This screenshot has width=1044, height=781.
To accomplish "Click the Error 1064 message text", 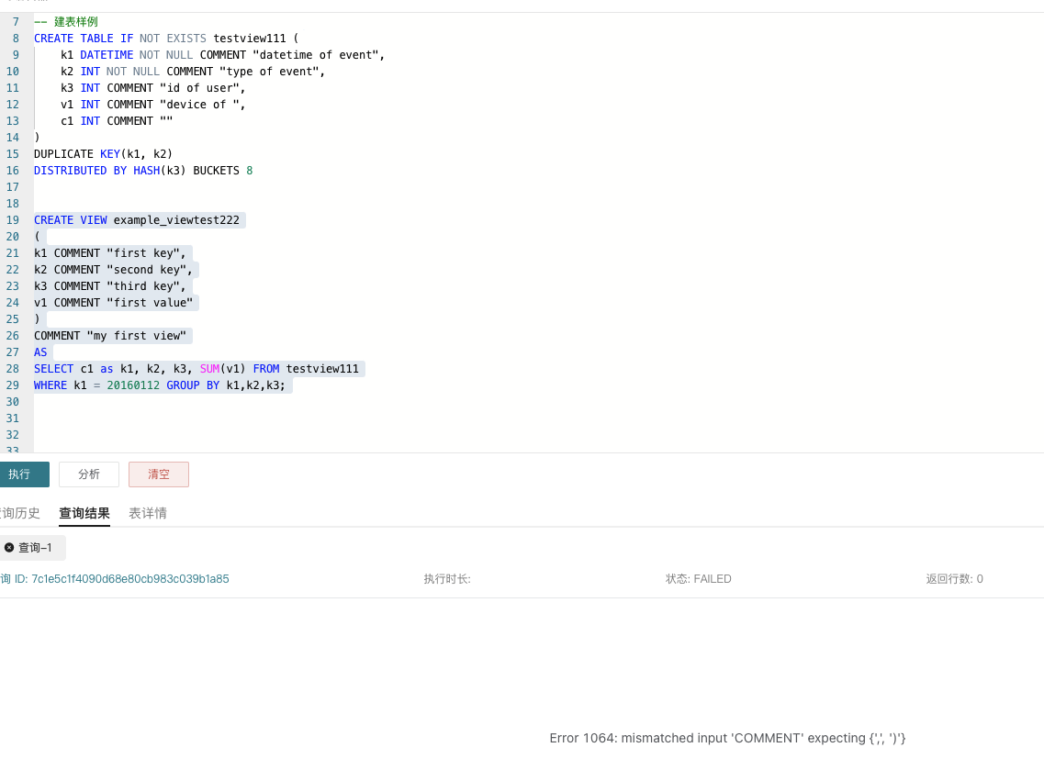I will click(727, 738).
